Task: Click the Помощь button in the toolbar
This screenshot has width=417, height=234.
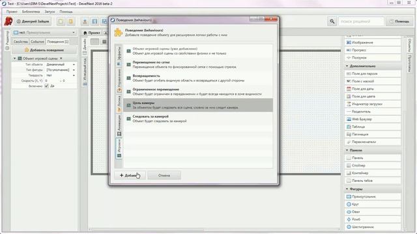Action: point(399,21)
